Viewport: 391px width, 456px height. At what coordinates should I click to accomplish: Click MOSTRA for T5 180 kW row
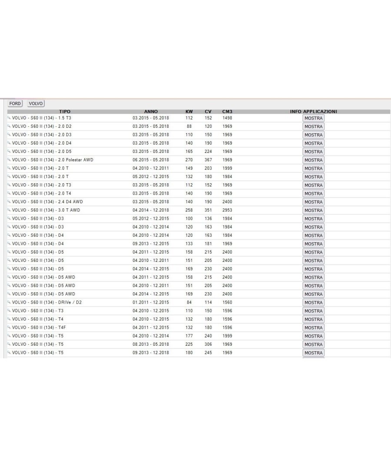313,353
